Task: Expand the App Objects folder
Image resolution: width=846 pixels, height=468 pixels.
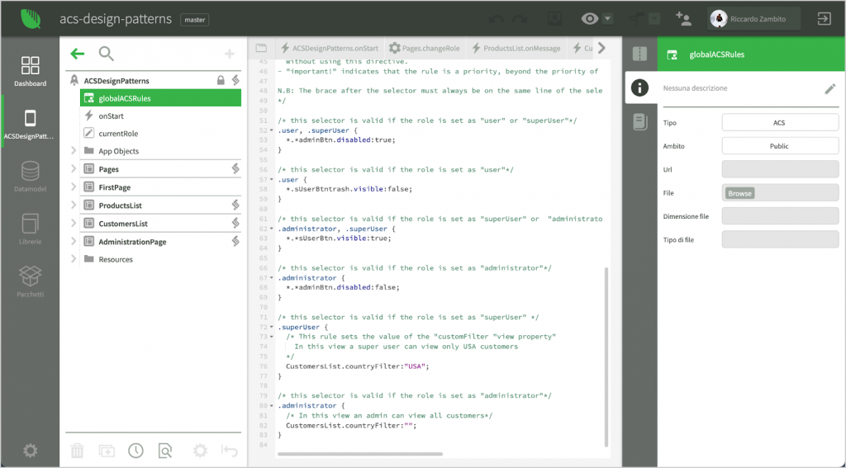Action: coord(74,151)
